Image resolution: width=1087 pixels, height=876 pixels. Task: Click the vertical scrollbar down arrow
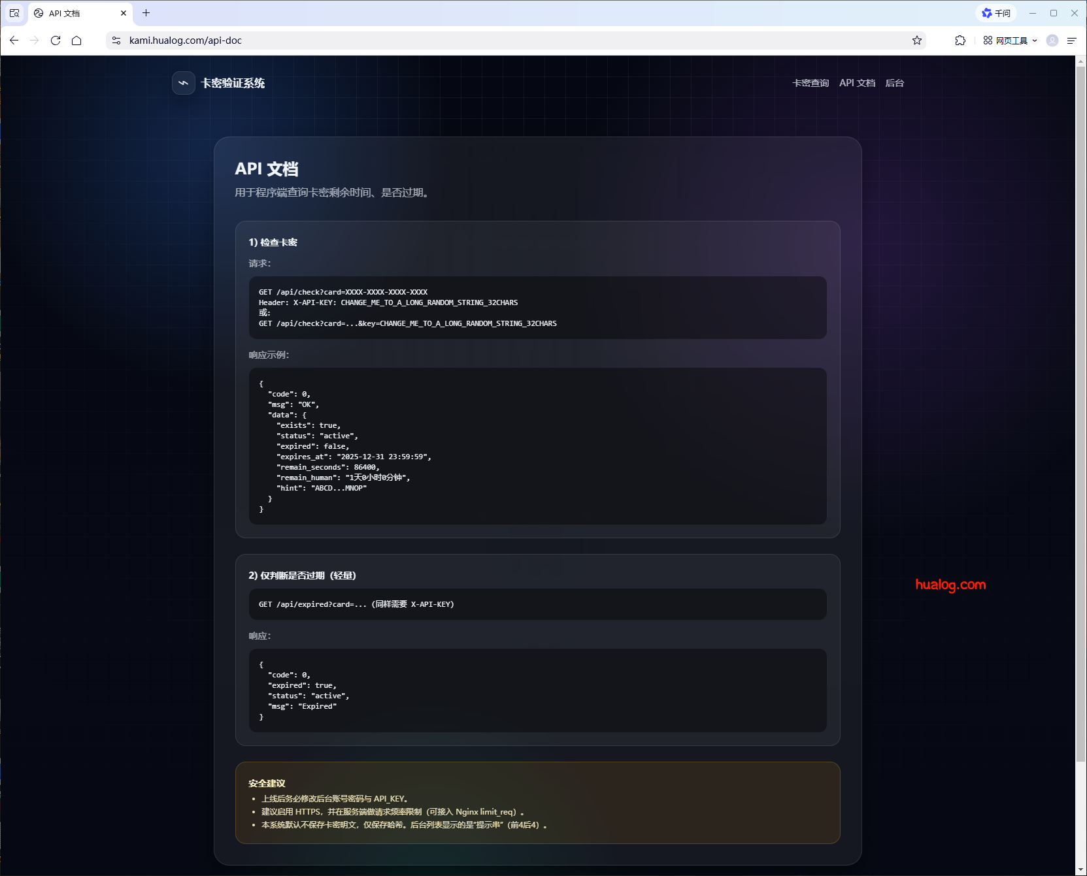1081,869
